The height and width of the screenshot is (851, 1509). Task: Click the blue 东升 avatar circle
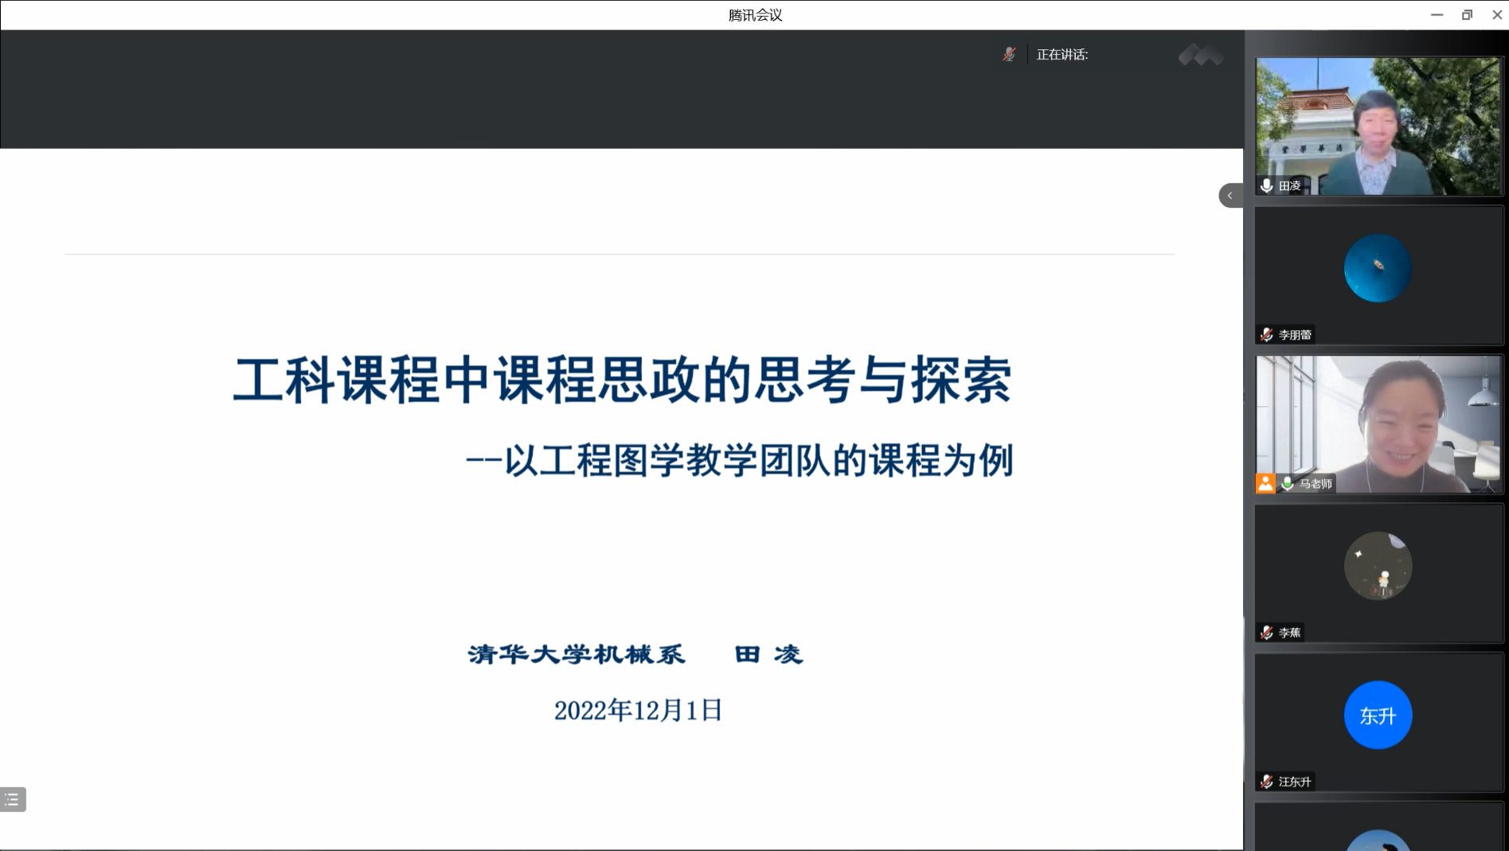tap(1378, 715)
